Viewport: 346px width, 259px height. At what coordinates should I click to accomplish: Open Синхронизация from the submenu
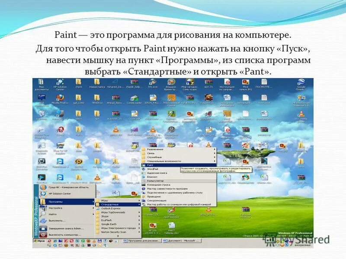[x=179, y=200]
